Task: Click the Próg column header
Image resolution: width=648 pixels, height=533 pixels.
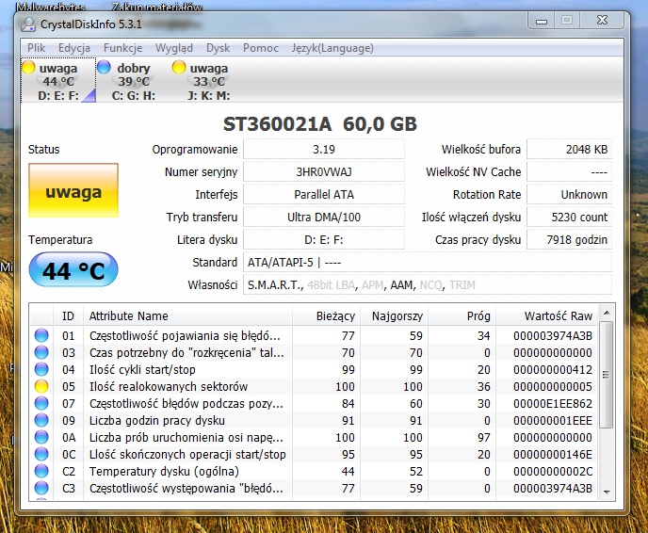Action: tap(462, 316)
